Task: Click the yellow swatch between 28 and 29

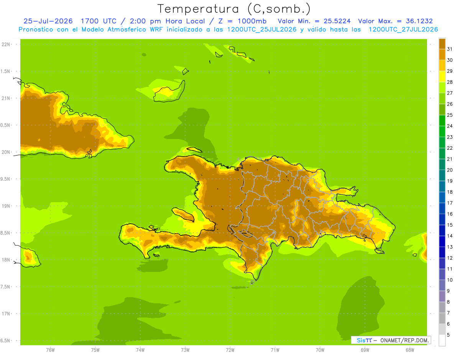Action: click(442, 77)
